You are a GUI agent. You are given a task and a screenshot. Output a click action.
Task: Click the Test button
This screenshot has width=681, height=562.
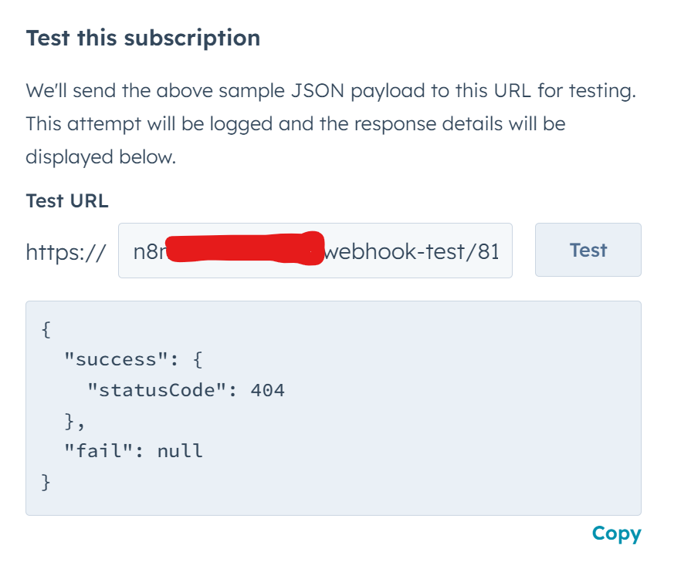pyautogui.click(x=588, y=250)
